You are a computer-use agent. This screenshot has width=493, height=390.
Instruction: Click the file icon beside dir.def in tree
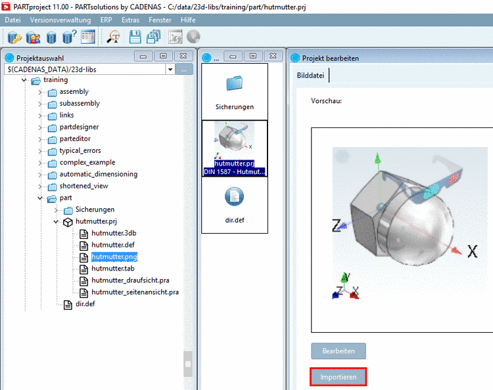coord(68,305)
